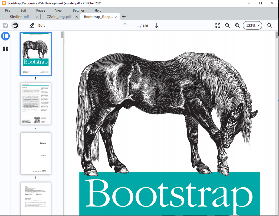Print the document with printer icon

pyautogui.click(x=15, y=25)
